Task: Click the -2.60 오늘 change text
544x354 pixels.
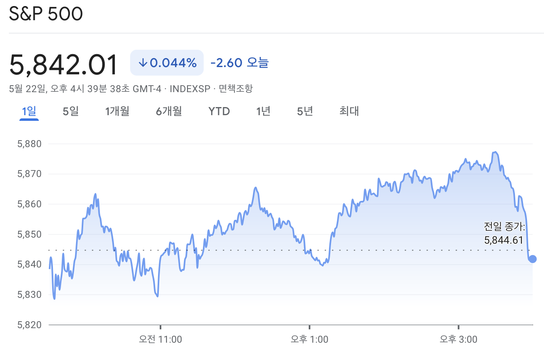Action: [239, 63]
